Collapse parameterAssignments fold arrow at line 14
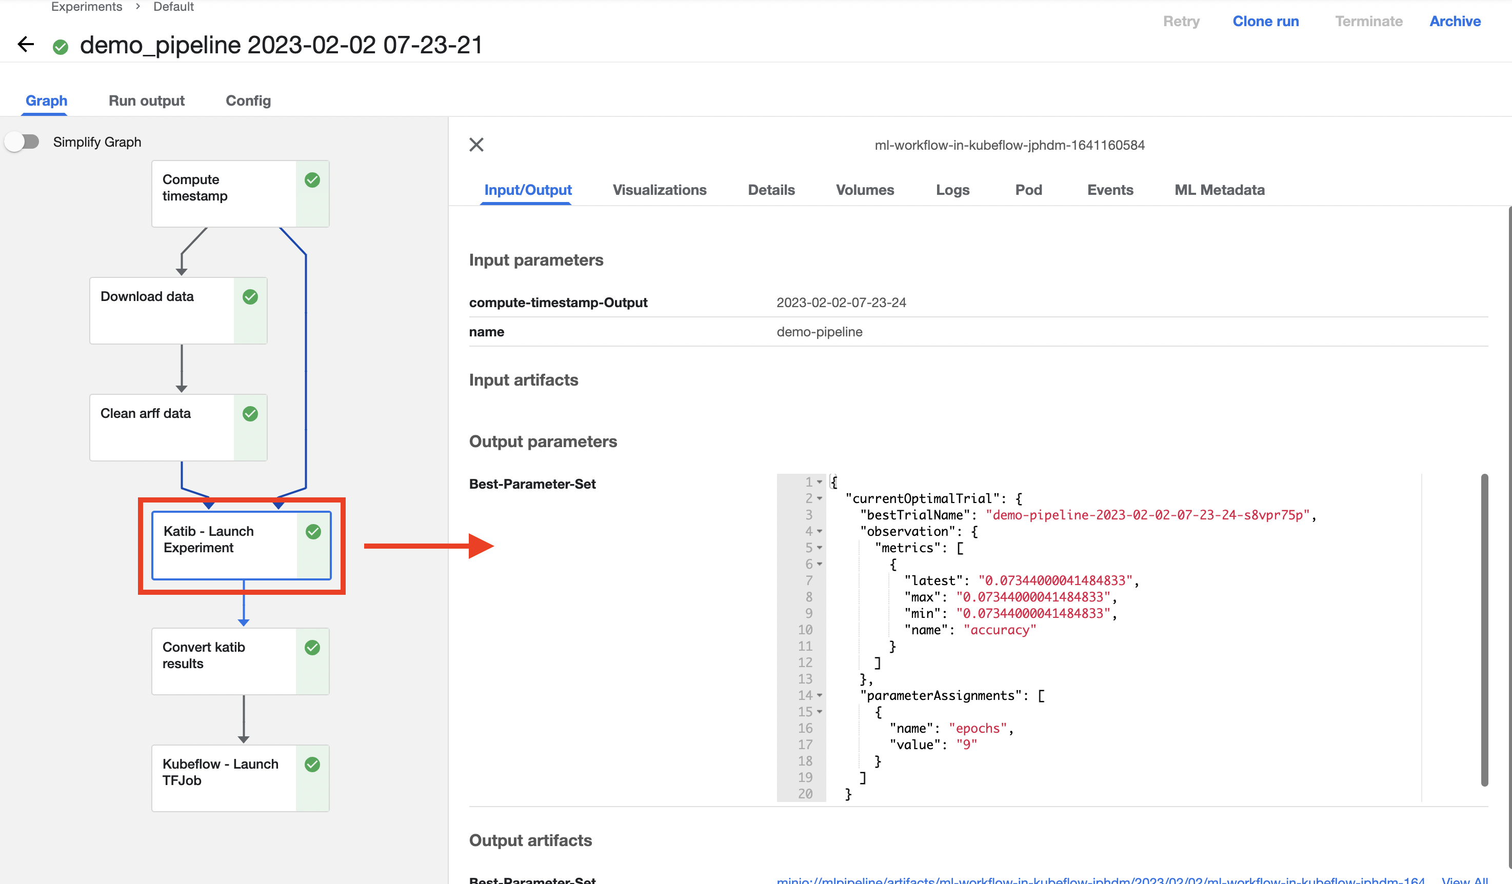 pyautogui.click(x=820, y=696)
